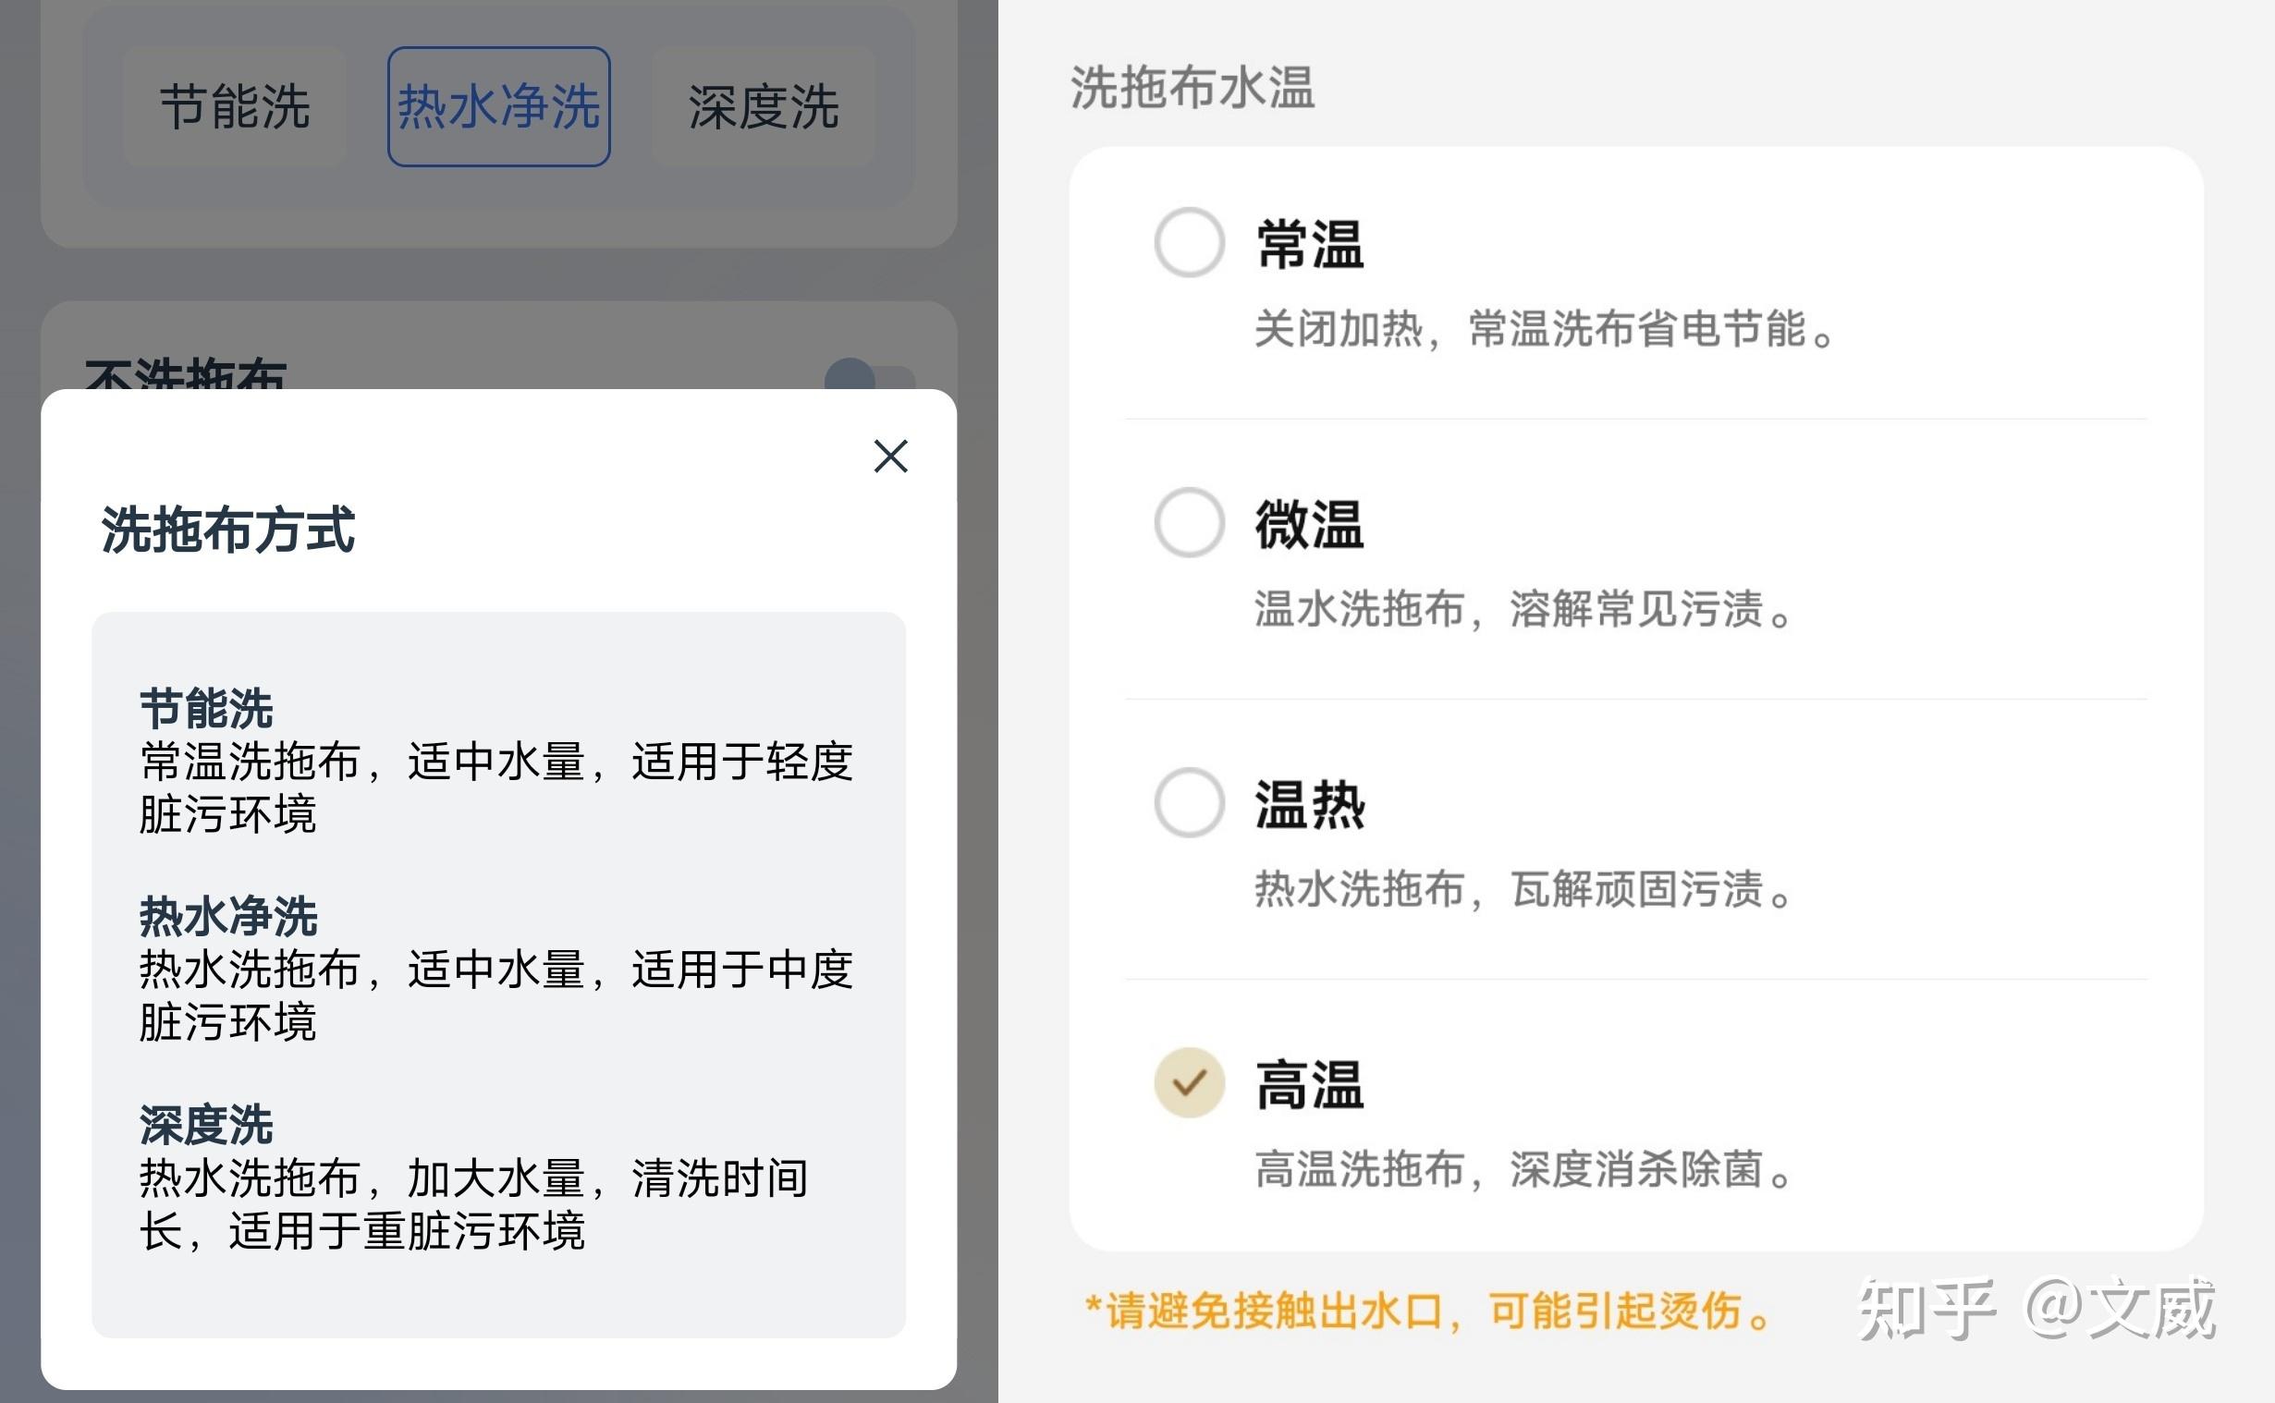Click the checked 高温 radio button
The width and height of the screenshot is (2275, 1403).
coord(1189,1083)
